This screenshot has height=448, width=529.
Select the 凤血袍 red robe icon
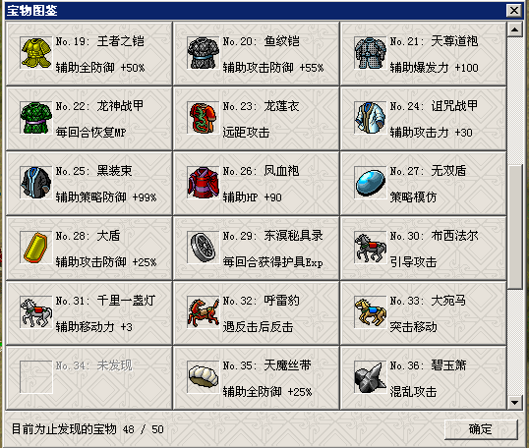[204, 183]
